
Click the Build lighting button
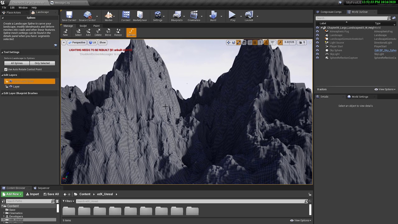(x=213, y=16)
